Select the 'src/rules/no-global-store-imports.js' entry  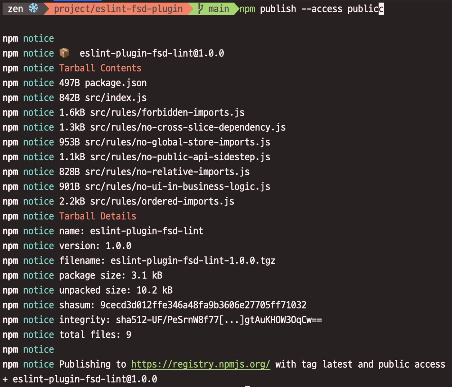click(178, 142)
